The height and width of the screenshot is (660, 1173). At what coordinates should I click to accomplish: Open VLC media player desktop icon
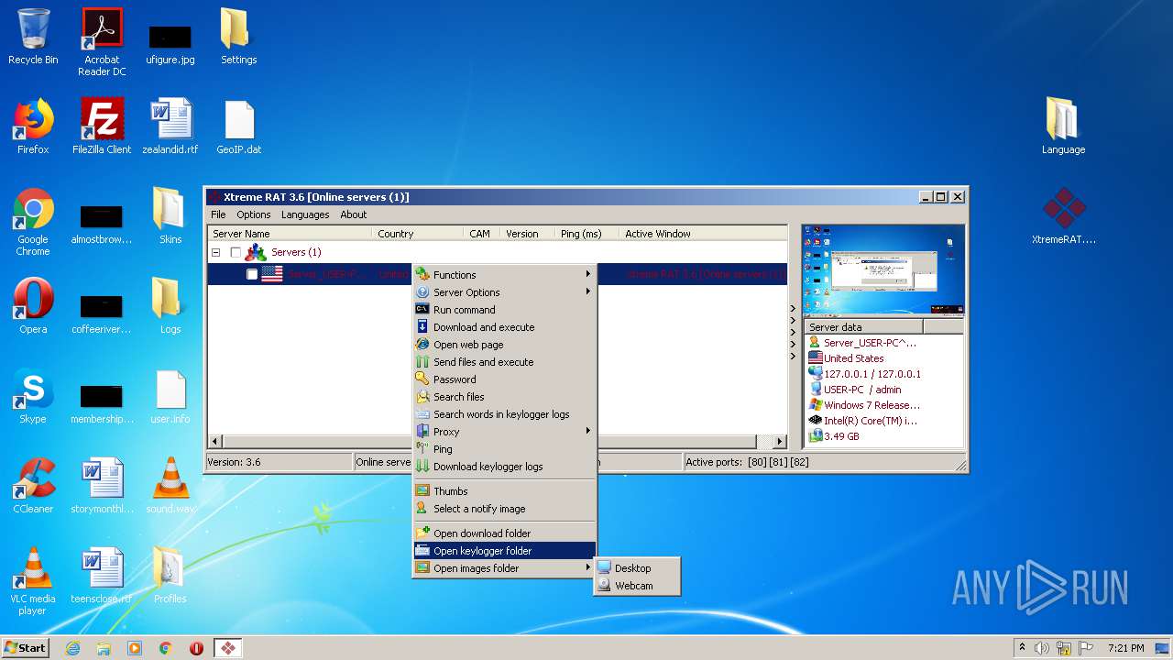click(33, 580)
